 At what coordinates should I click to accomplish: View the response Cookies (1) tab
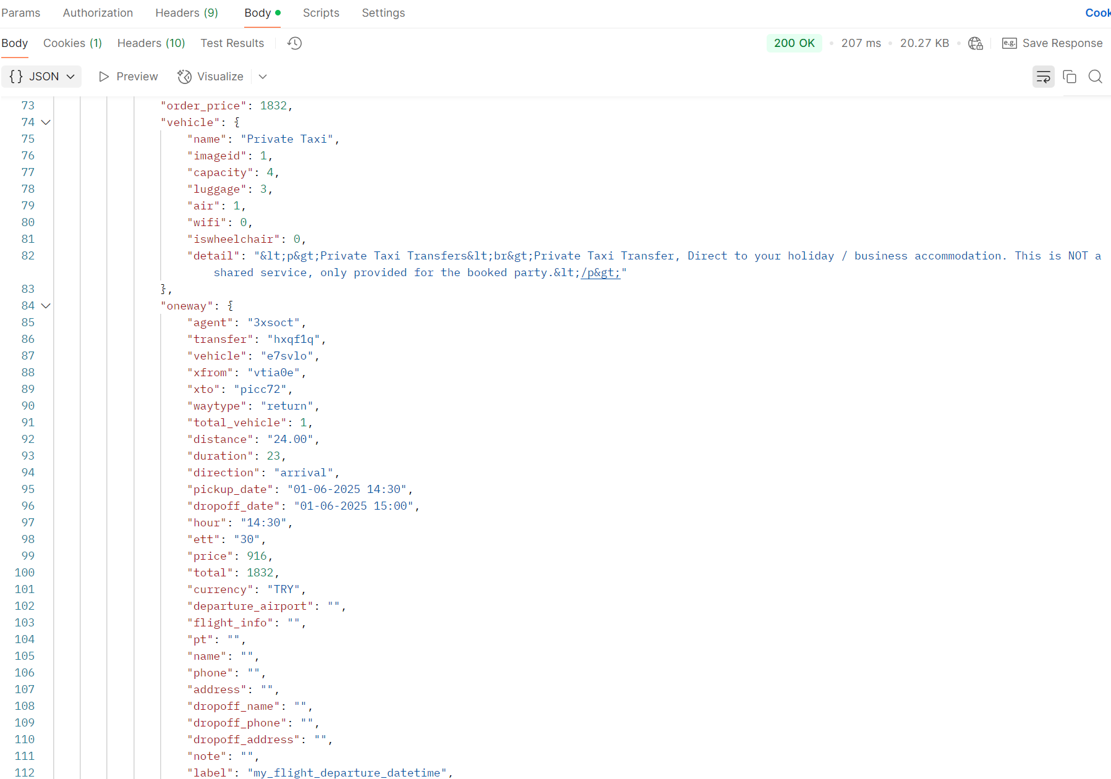point(72,43)
